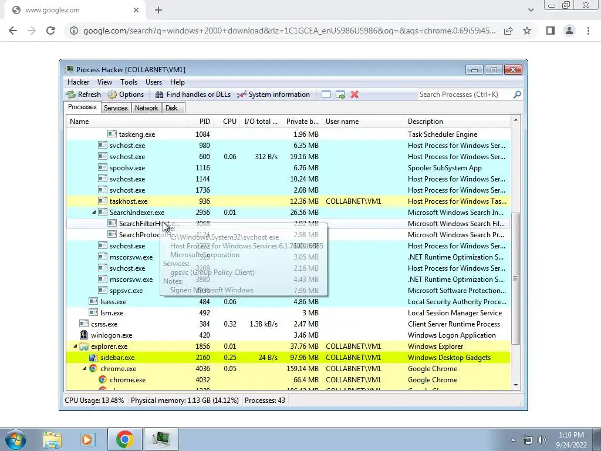601x451 pixels.
Task: Click the explorer.exe folder icon
Action: (83, 346)
